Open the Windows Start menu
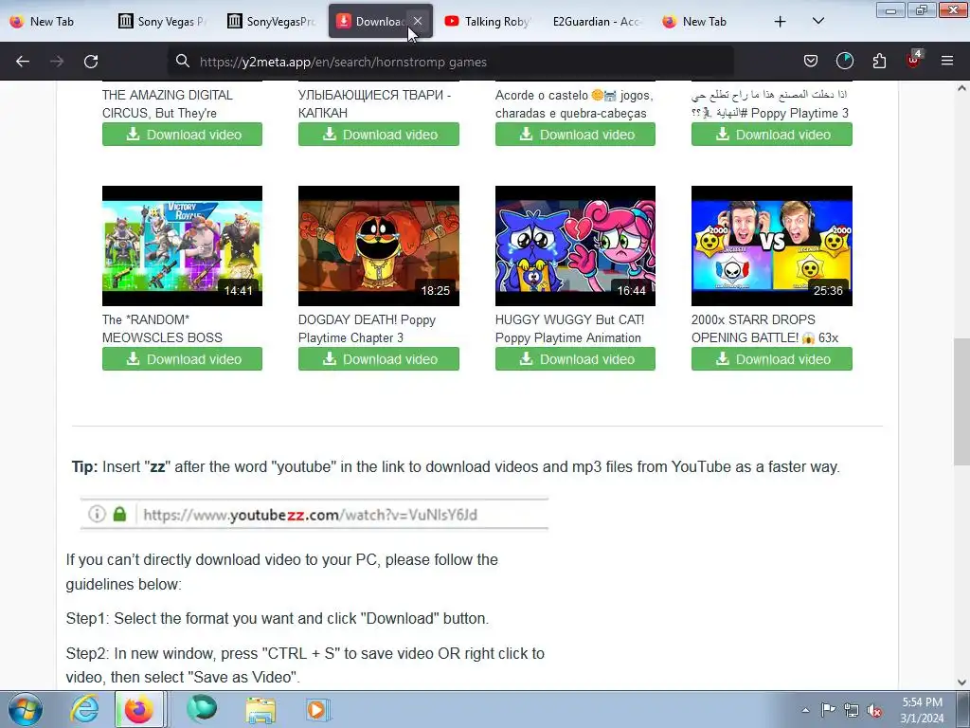The width and height of the screenshot is (970, 728). (x=26, y=709)
